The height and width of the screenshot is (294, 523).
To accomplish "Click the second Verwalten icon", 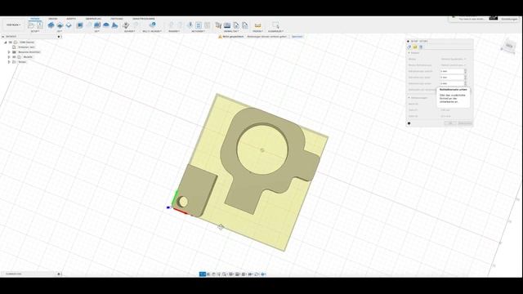I will 227,25.
